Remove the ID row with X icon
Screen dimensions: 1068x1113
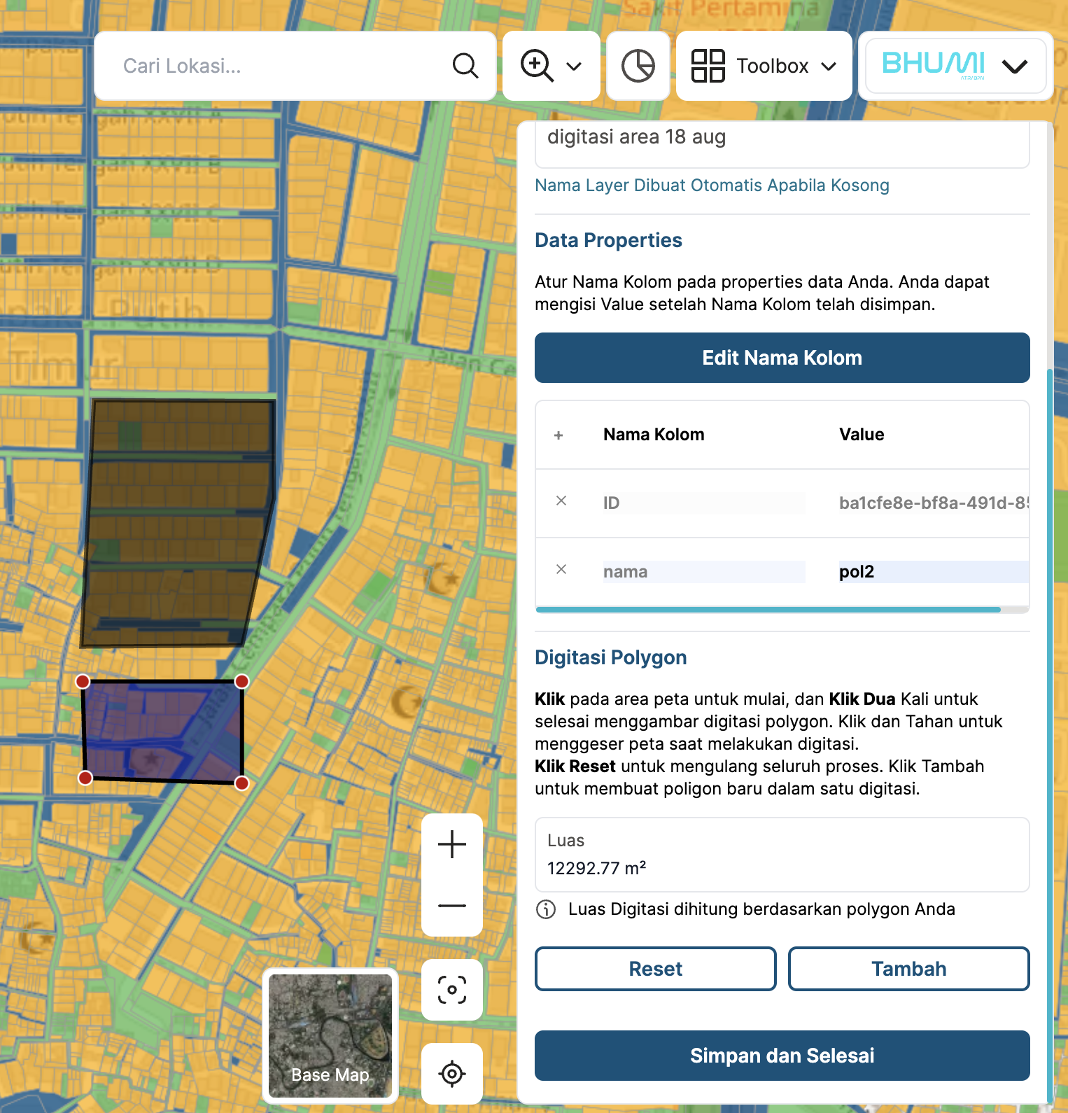tap(561, 501)
